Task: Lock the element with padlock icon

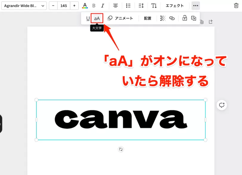Action: [x=184, y=18]
